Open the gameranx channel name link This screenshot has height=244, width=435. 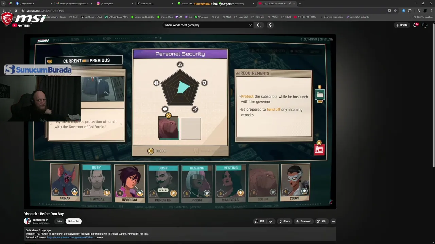pos(39,220)
